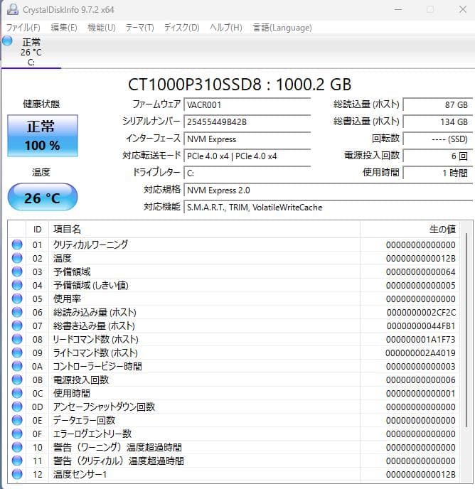Click raw value 0000000044FB1
475x489 pixels.
(421, 326)
